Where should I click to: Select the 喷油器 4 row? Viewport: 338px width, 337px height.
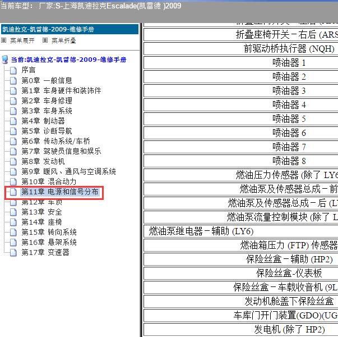tap(241, 105)
